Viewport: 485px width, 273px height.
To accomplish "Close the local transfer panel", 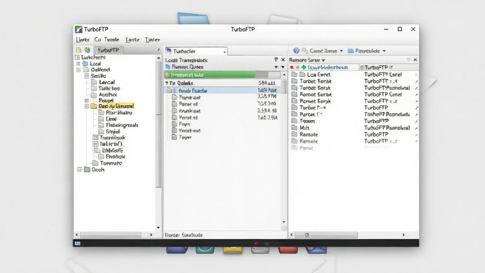I will click(283, 59).
